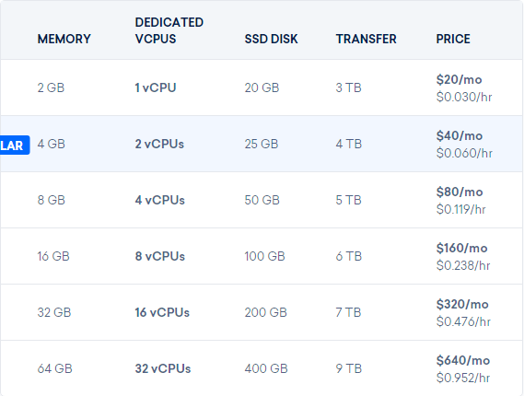Select the 2 GB memory plan row

262,87
